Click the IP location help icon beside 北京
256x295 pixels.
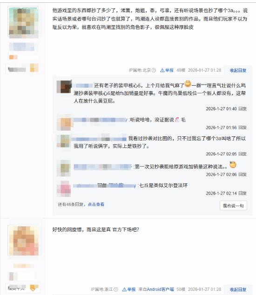[x=154, y=70]
